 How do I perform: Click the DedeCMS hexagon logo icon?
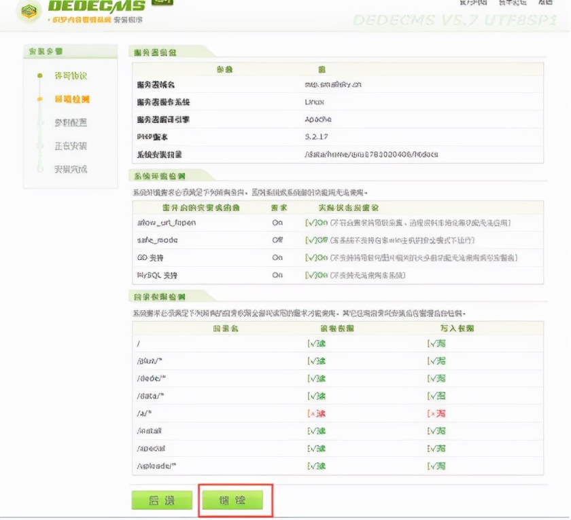[29, 11]
